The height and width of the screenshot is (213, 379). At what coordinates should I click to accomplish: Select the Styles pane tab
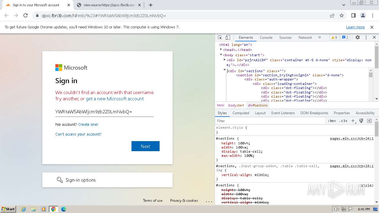pos(222,113)
